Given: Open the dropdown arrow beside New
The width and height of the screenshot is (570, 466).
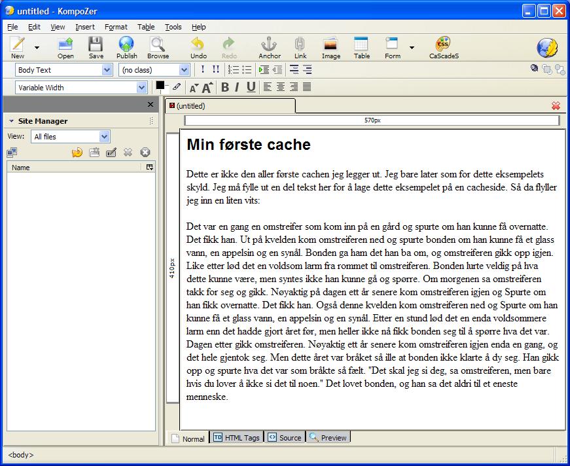Looking at the screenshot, I should coord(37,48).
